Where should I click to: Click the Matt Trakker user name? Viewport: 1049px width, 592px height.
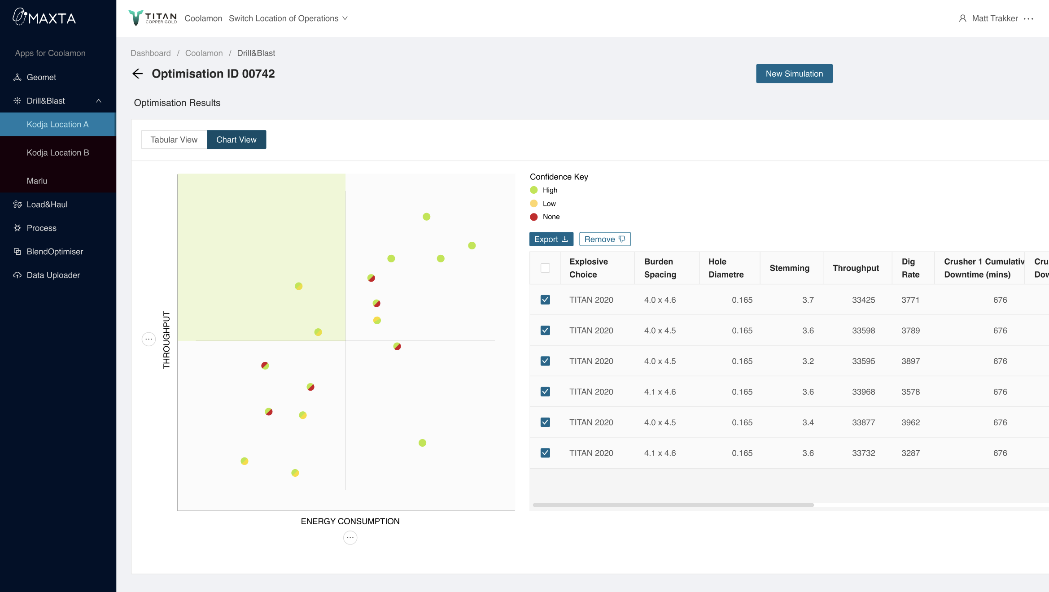pyautogui.click(x=995, y=18)
